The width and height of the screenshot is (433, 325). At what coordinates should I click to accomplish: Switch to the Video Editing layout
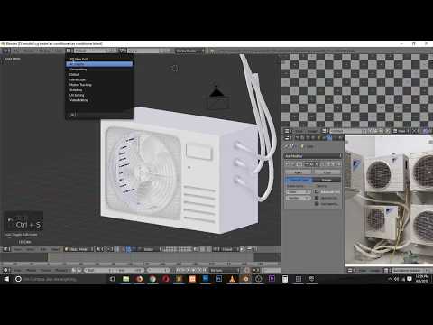[x=78, y=100]
